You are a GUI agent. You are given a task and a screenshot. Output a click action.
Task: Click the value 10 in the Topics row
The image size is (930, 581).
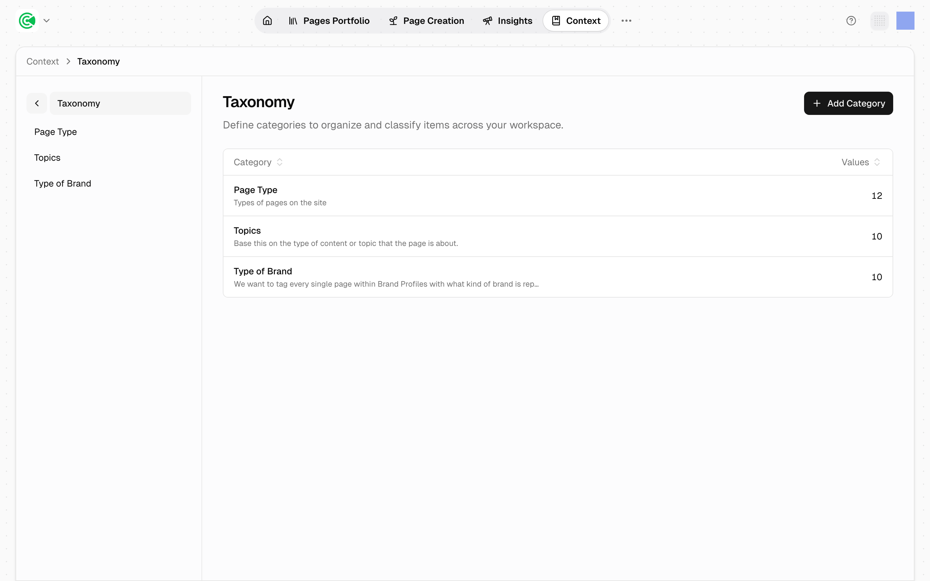point(877,236)
